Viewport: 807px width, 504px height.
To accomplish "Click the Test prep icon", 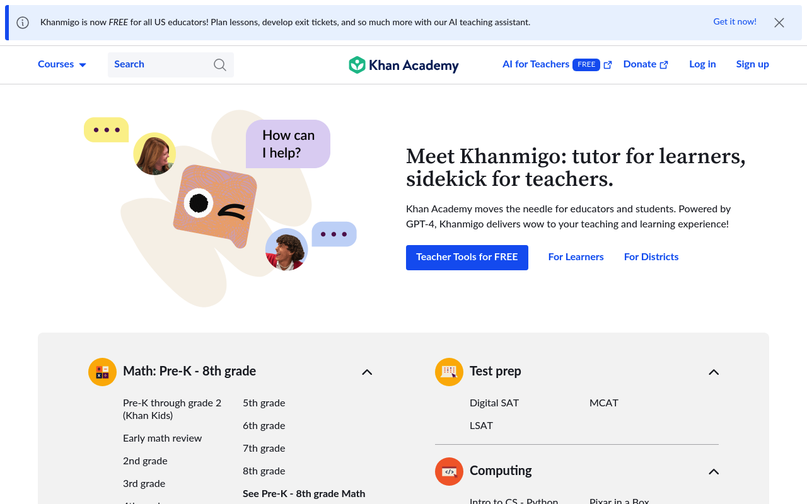I will (449, 372).
